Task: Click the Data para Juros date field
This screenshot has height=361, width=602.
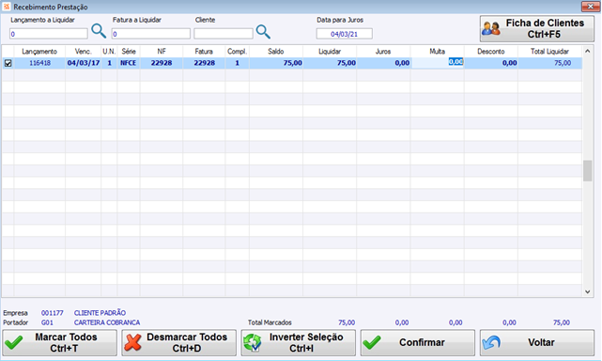Action: click(x=345, y=34)
